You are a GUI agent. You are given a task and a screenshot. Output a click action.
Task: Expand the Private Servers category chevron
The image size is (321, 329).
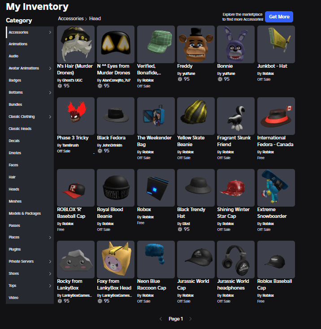pos(50,261)
